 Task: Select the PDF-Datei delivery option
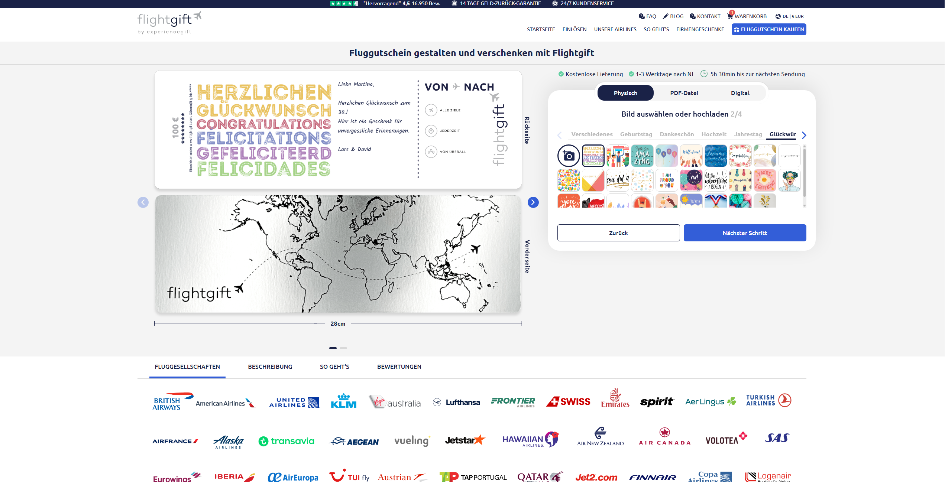pos(684,93)
